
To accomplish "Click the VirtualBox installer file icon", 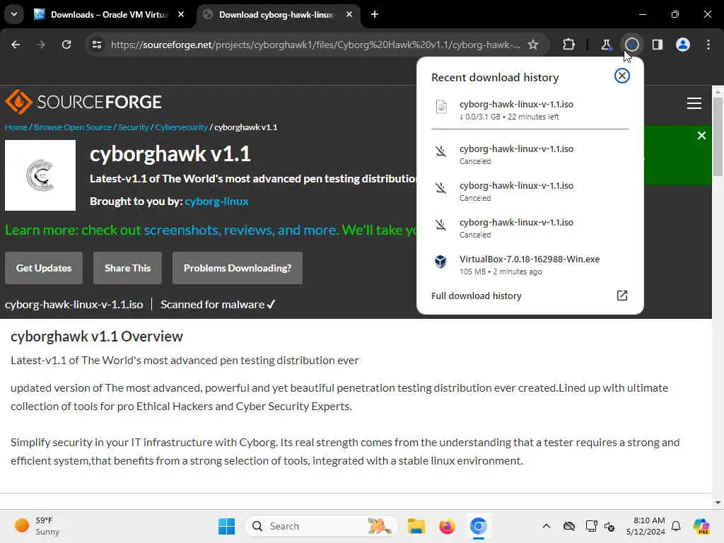I will [440, 262].
